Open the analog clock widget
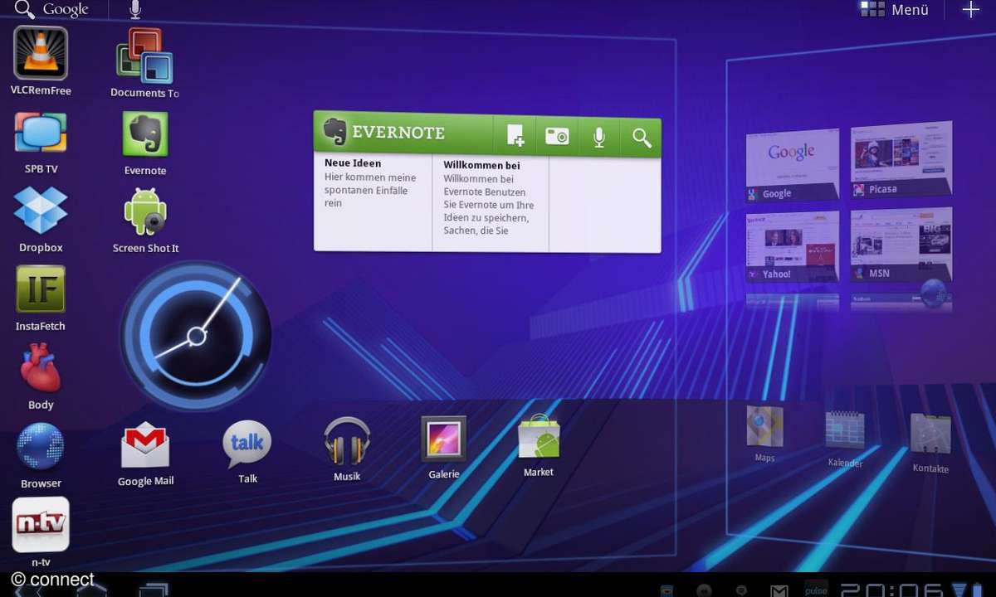The image size is (996, 597). click(196, 336)
